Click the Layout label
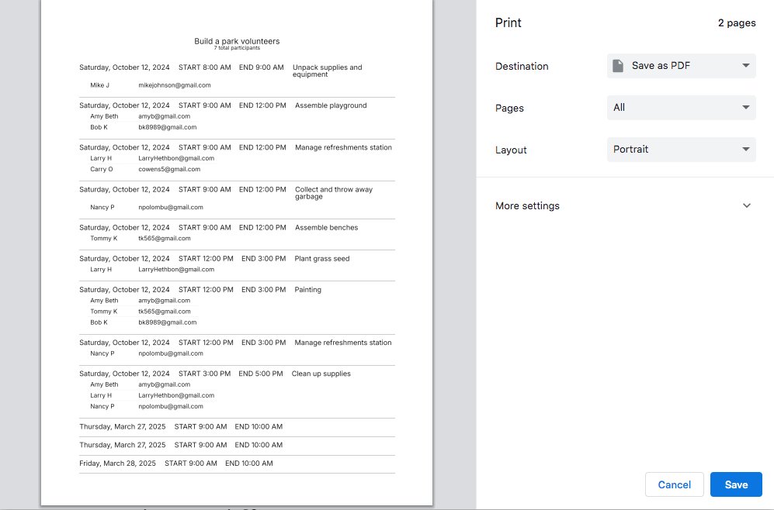774x510 pixels. (x=511, y=150)
